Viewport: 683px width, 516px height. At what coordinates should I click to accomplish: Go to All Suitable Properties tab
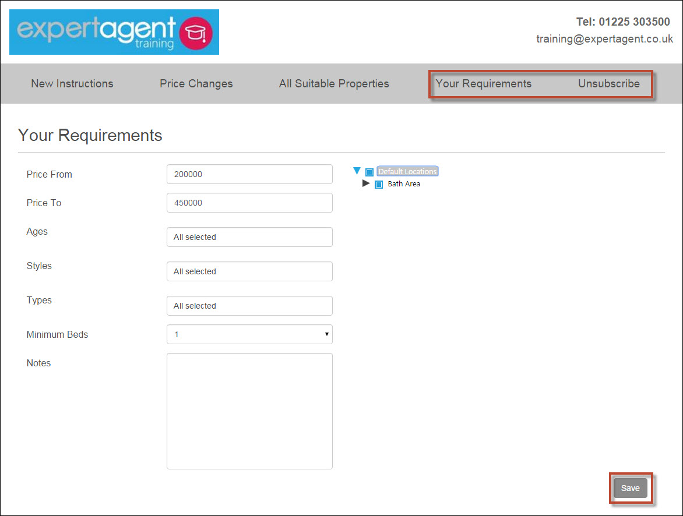point(334,84)
